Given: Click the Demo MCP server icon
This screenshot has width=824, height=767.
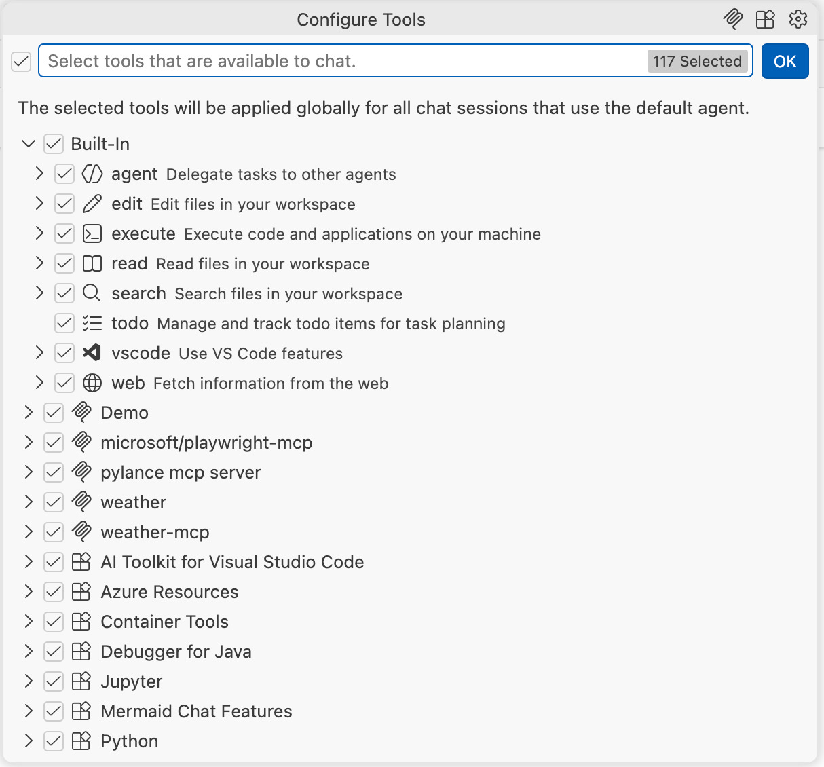Looking at the screenshot, I should pos(81,413).
